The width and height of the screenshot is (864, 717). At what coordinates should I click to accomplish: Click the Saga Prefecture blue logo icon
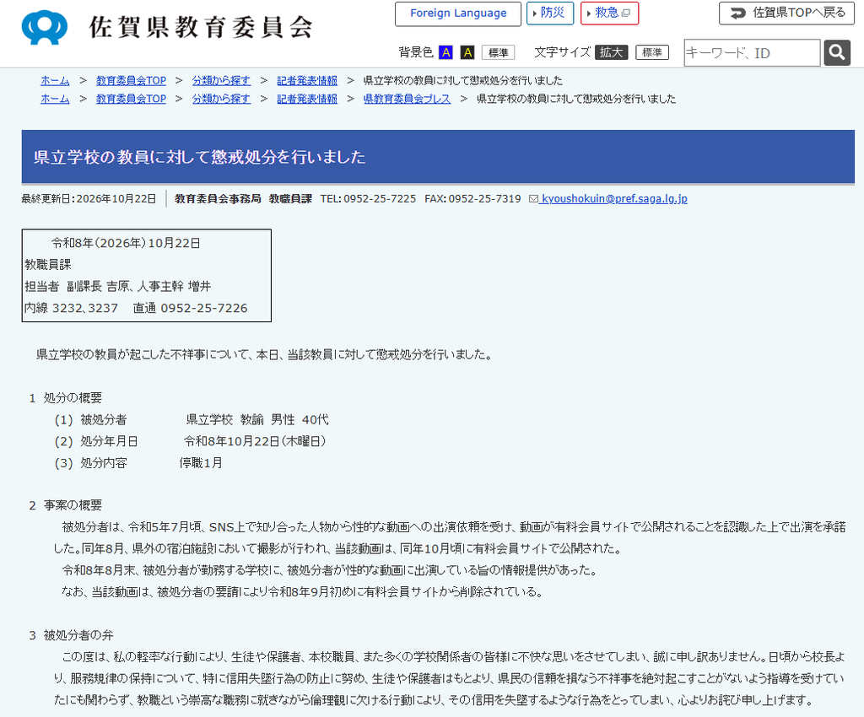point(45,26)
